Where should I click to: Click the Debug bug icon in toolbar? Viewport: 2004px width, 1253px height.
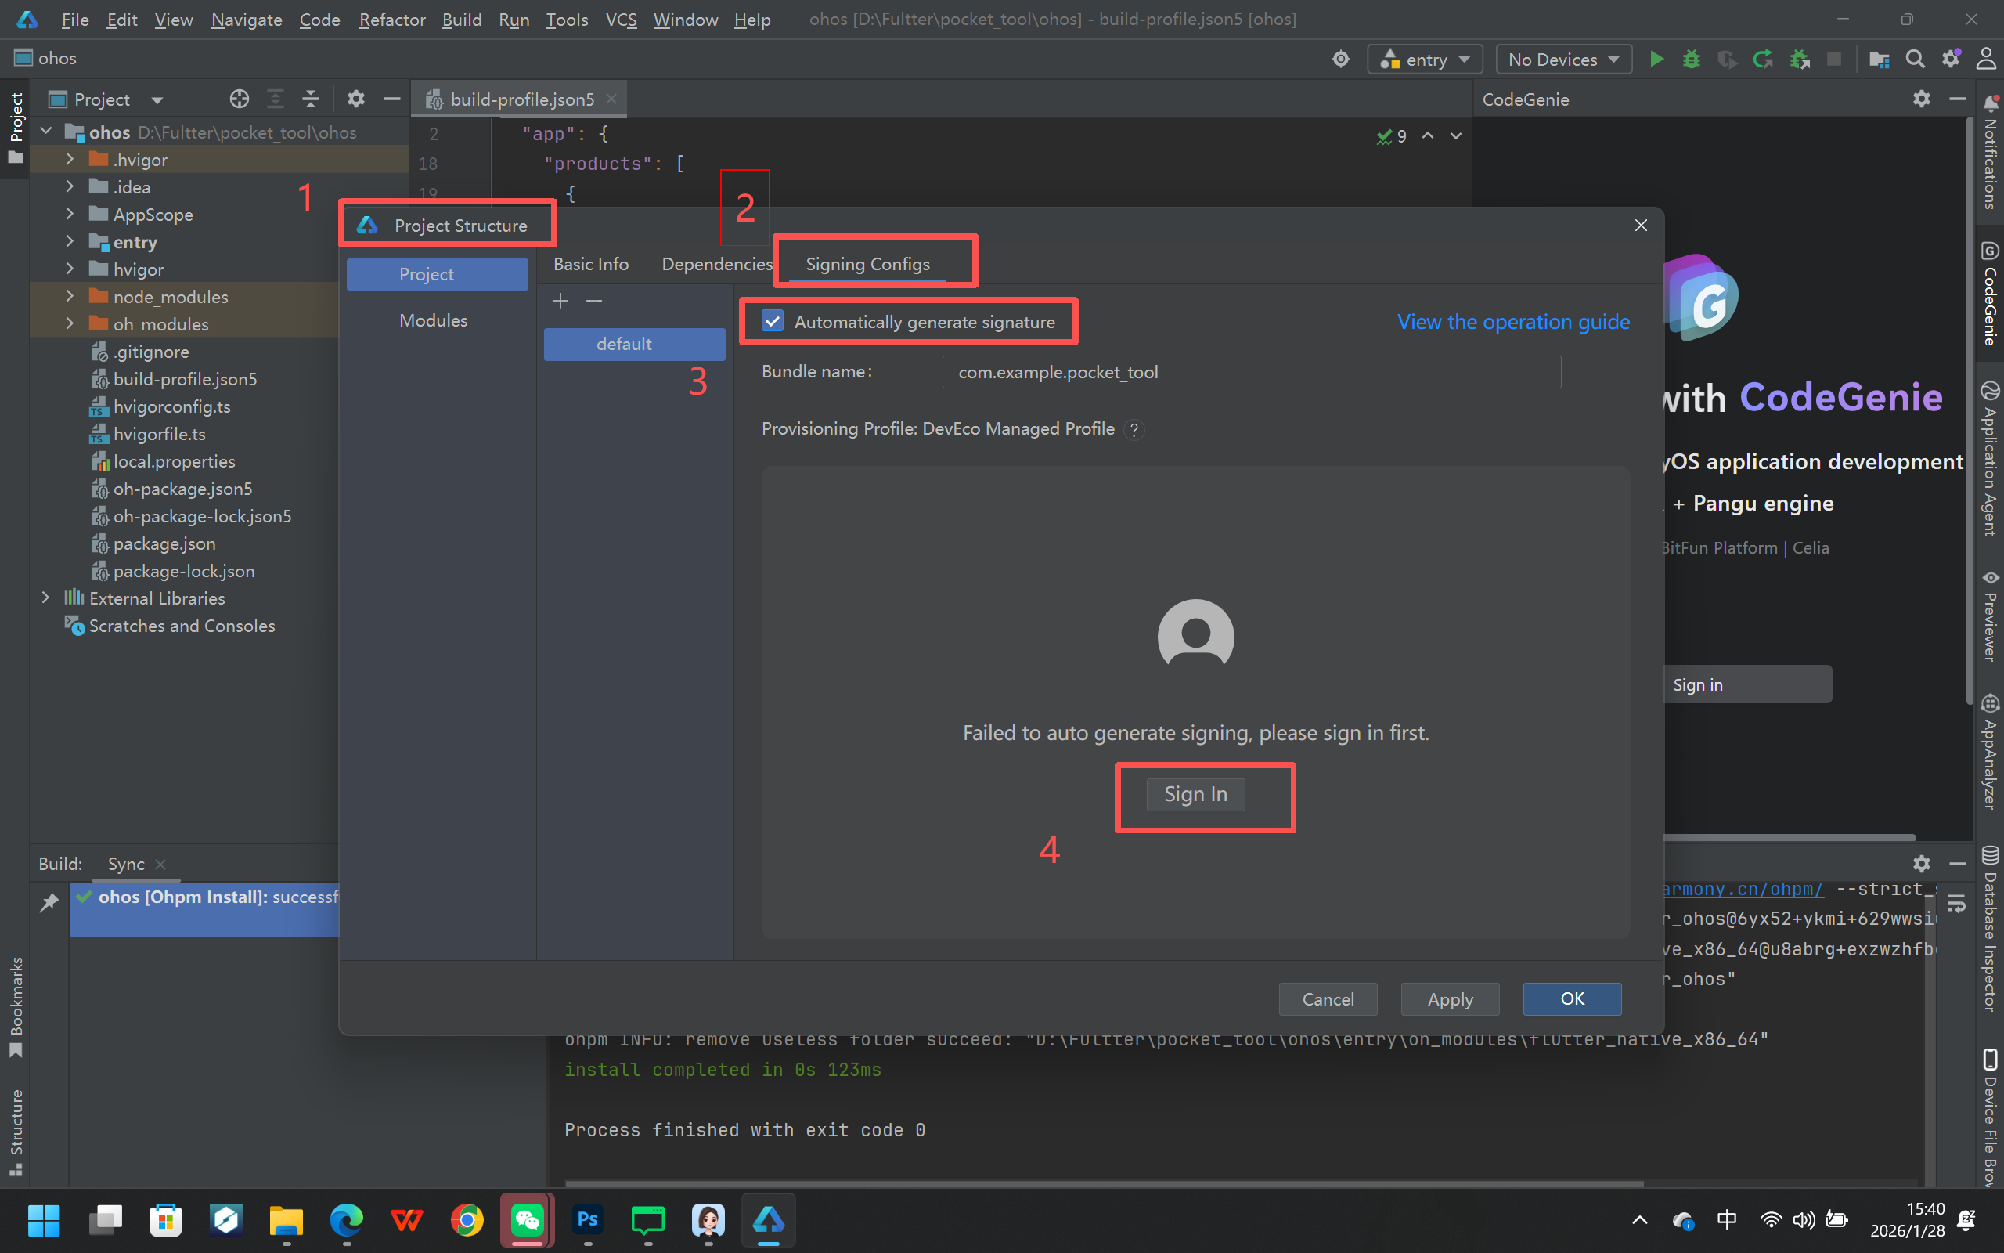pyautogui.click(x=1691, y=59)
